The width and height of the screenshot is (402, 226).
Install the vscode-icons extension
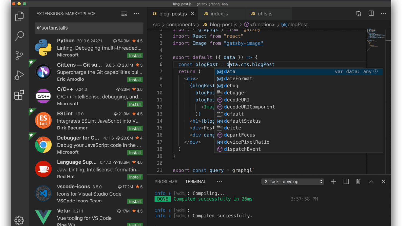point(135,201)
